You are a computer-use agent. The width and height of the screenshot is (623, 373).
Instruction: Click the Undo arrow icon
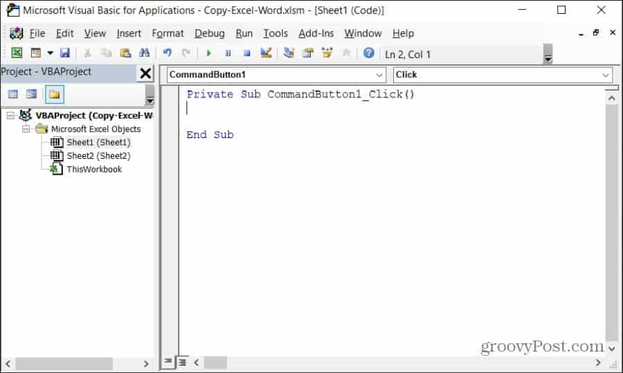coord(168,52)
